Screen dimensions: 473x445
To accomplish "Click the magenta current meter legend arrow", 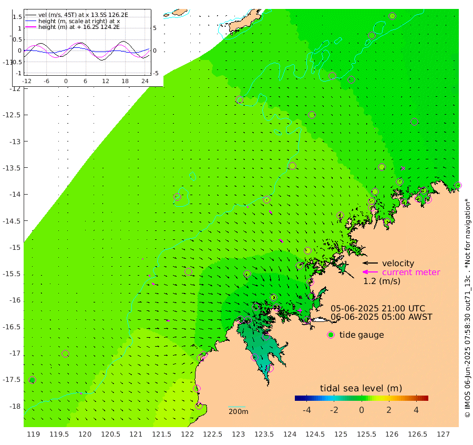I will pyautogui.click(x=370, y=272).
